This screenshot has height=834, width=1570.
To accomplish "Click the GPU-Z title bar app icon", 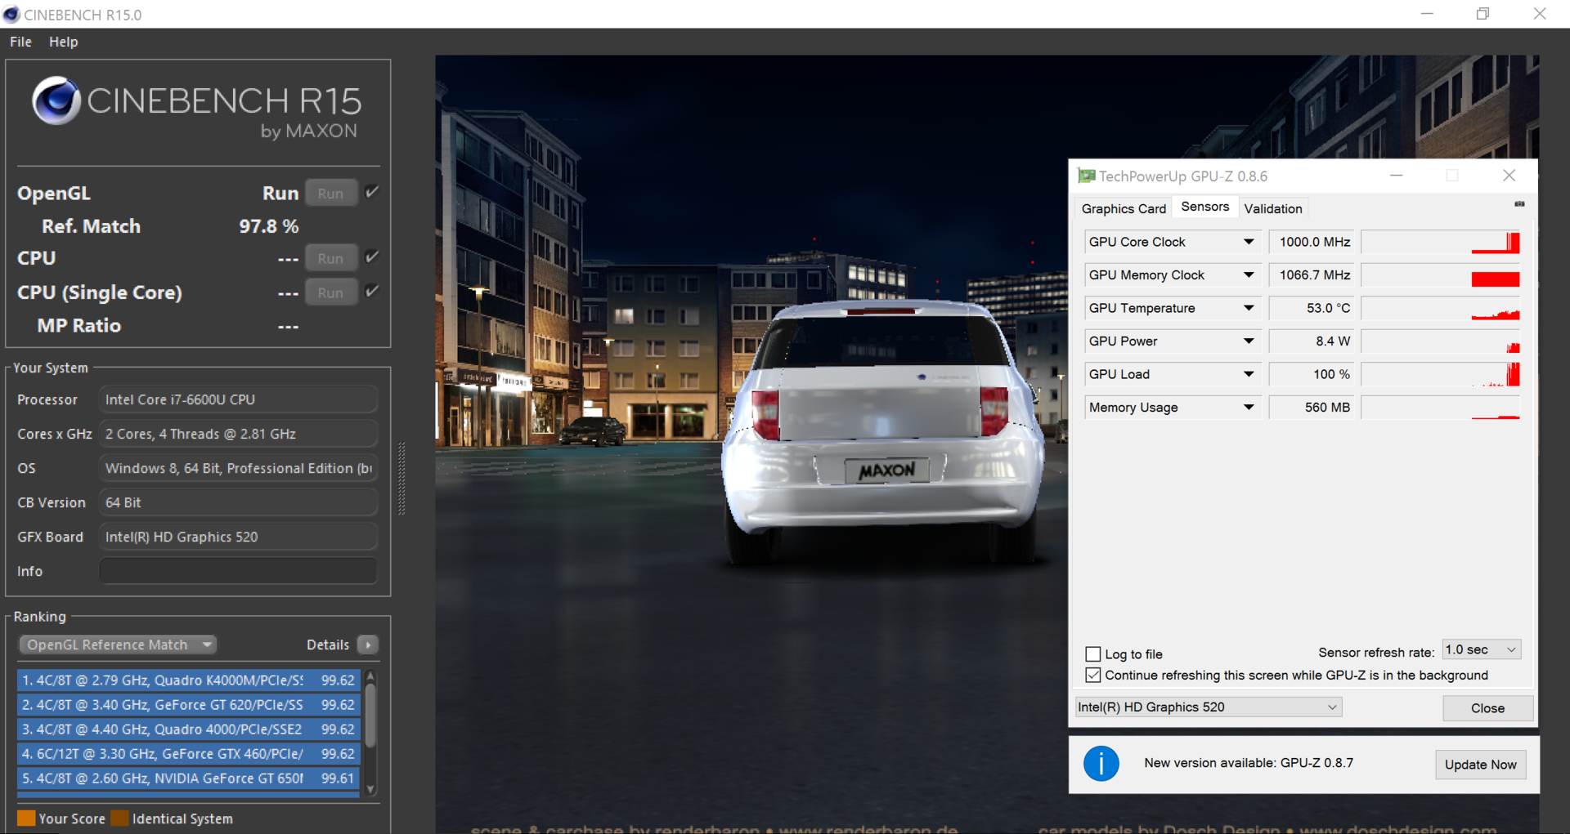I will click(x=1086, y=176).
